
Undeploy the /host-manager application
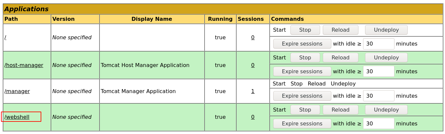pyautogui.click(x=386, y=57)
